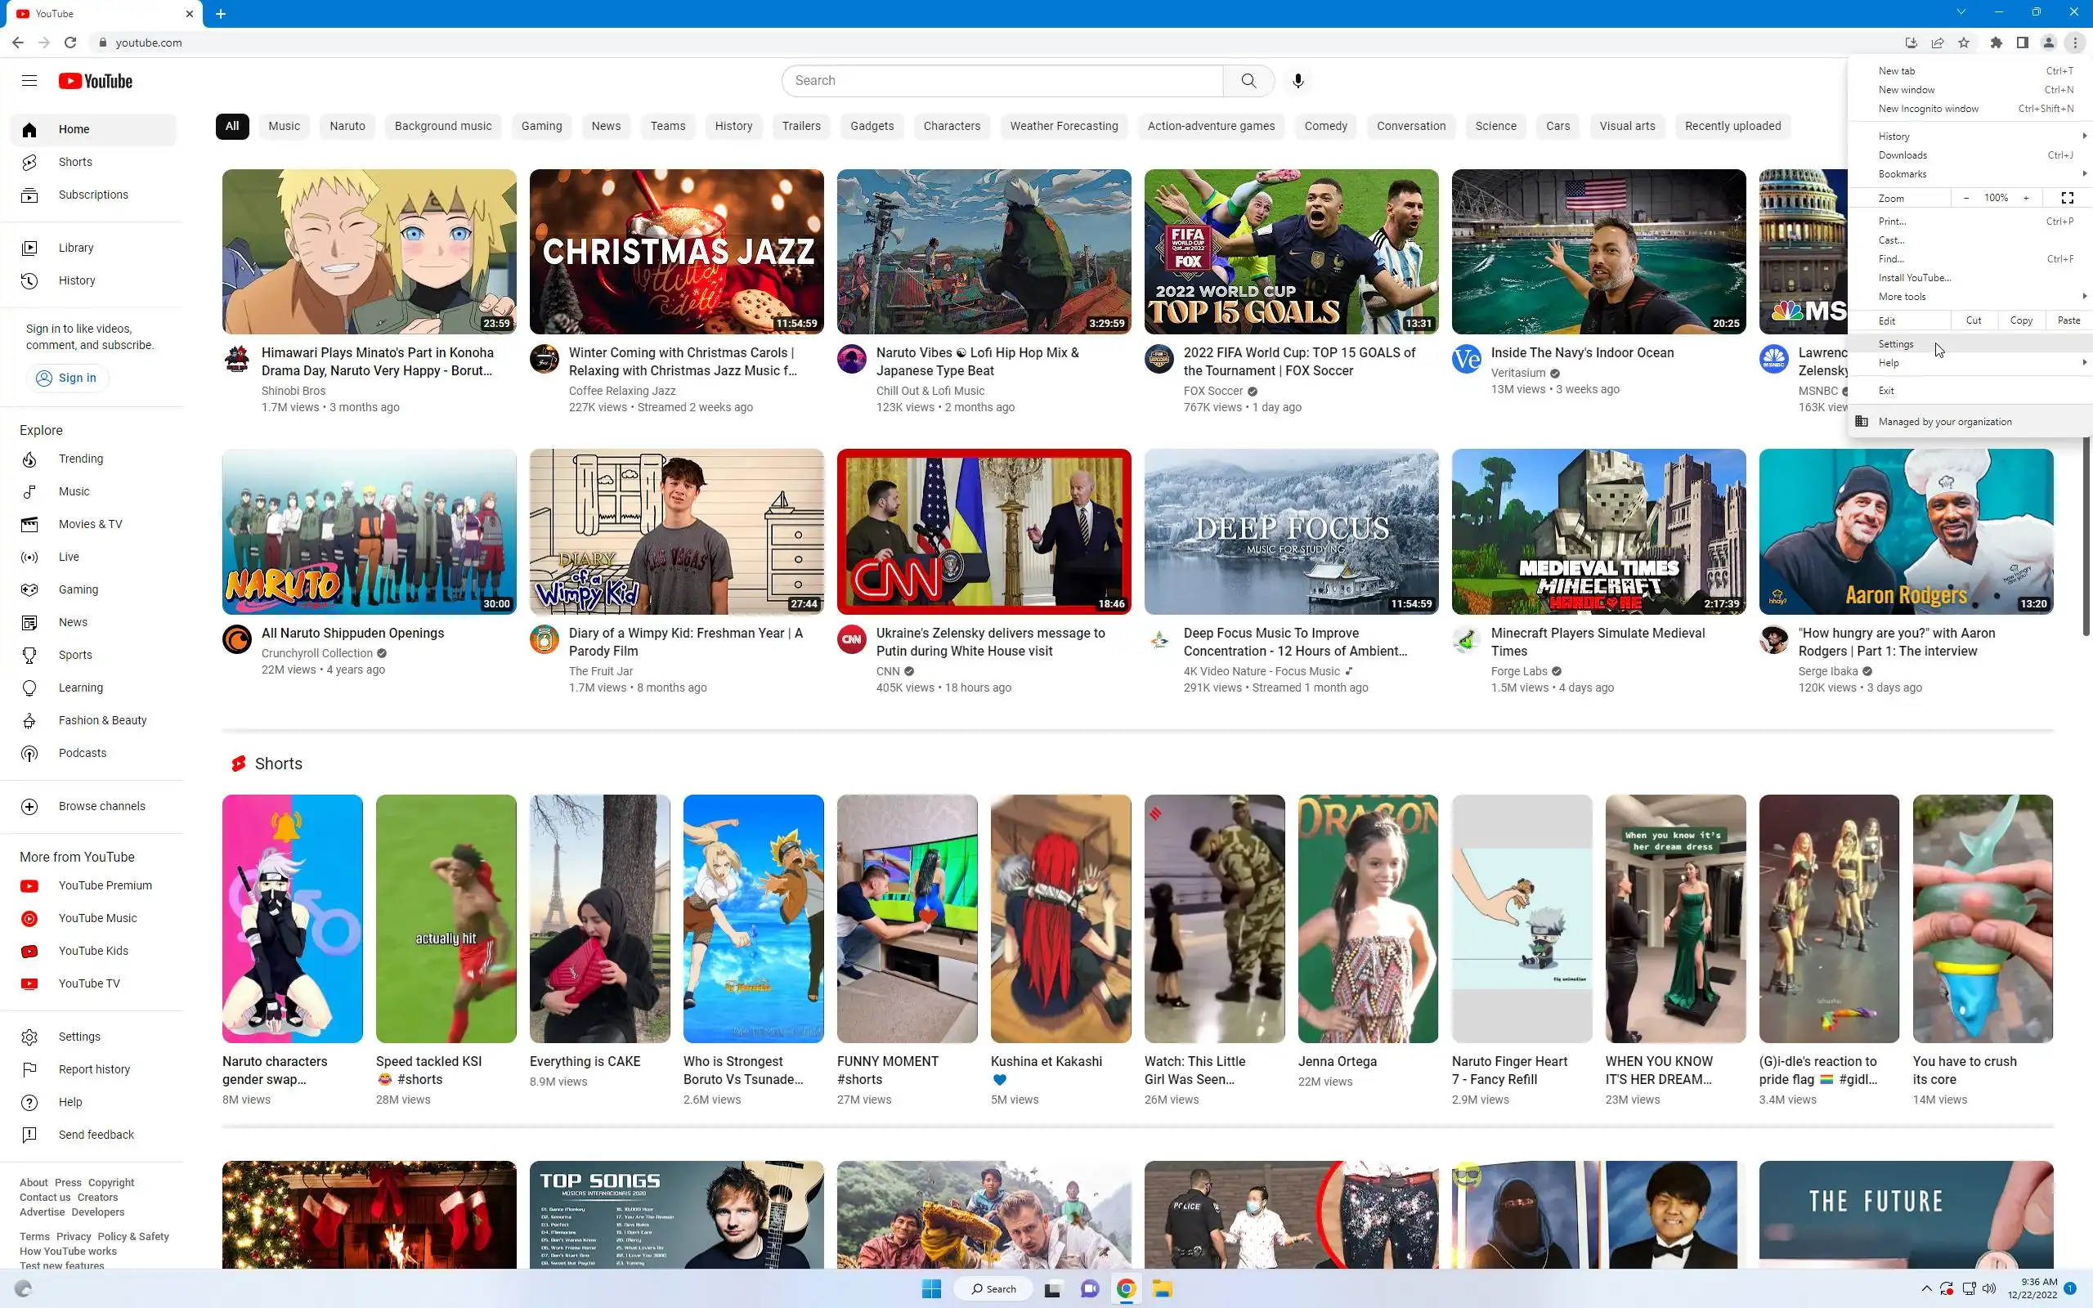Open Shorts from the sidebar
This screenshot has height=1308, width=2093.
(x=75, y=162)
